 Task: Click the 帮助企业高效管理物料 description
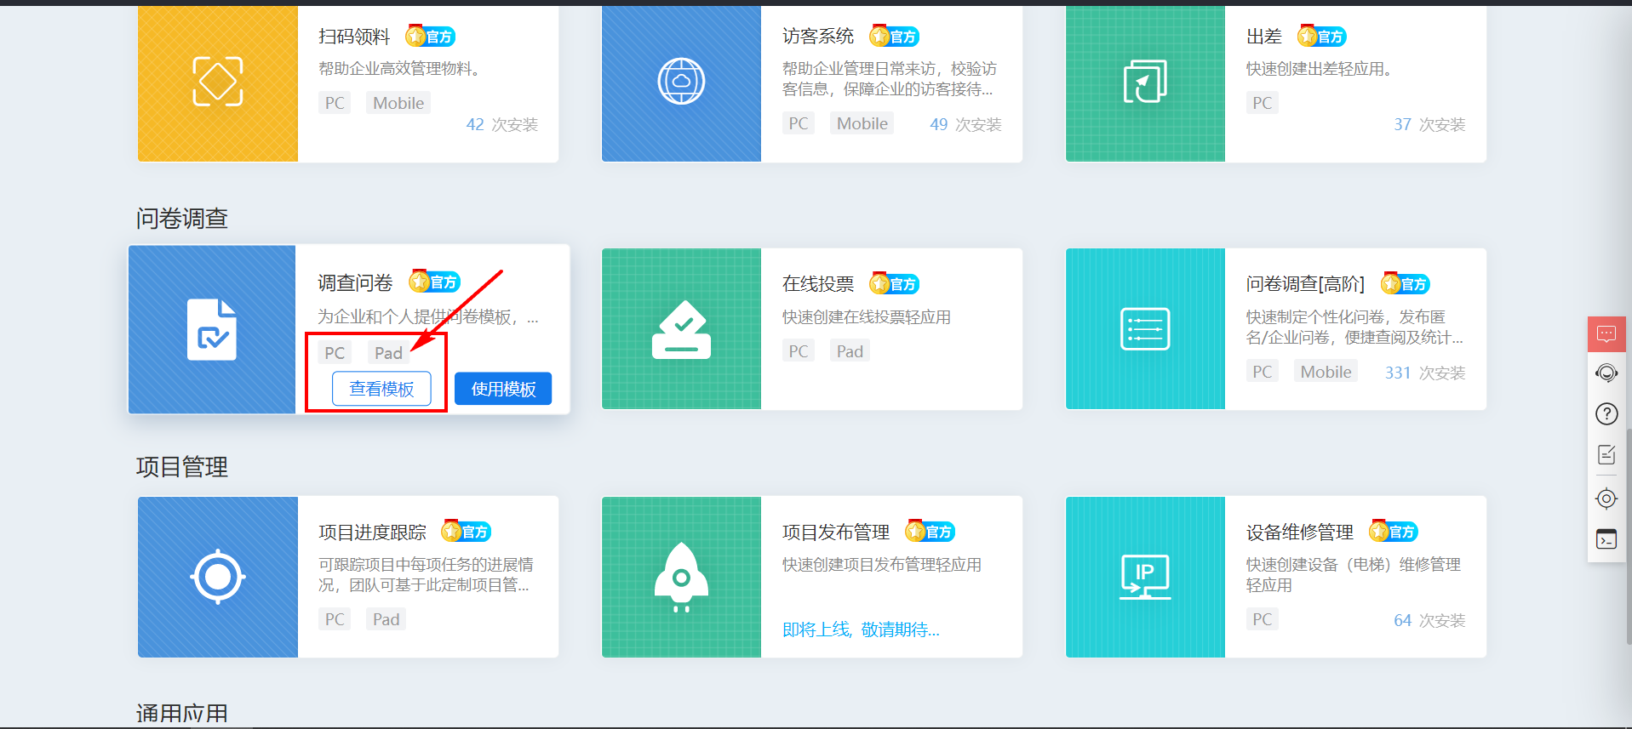click(x=399, y=69)
